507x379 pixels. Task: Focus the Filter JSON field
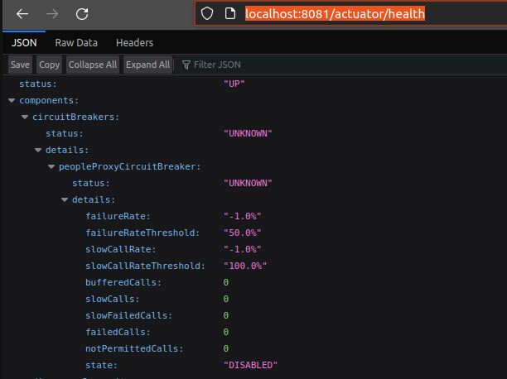[341, 65]
